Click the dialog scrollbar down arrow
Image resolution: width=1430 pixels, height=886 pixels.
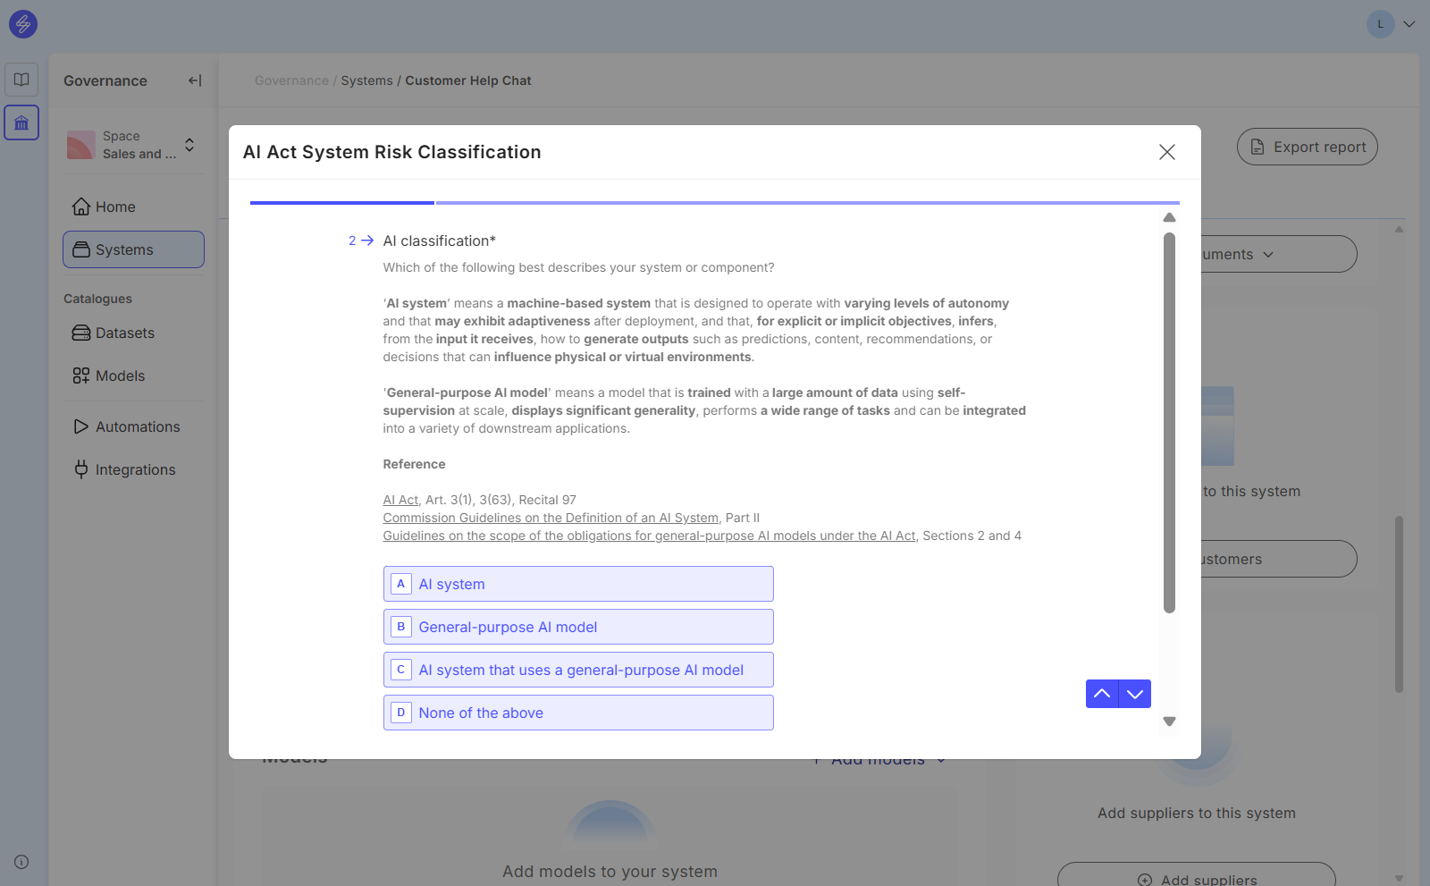pos(1169,721)
